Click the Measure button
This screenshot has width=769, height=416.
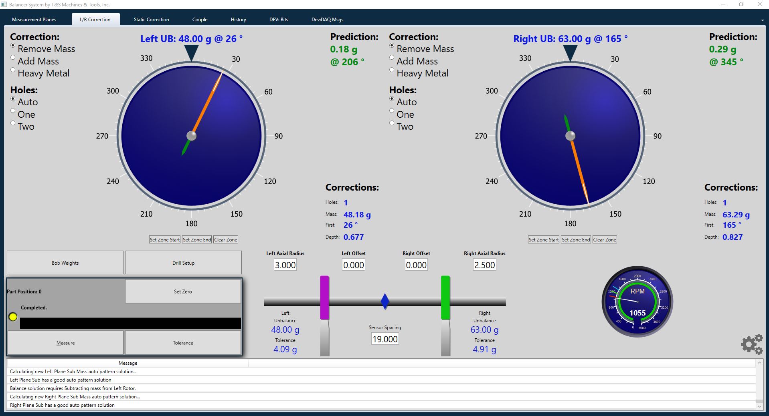click(65, 343)
